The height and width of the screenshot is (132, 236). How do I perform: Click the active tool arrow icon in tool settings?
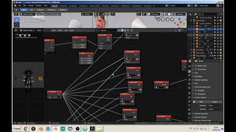tap(16, 10)
